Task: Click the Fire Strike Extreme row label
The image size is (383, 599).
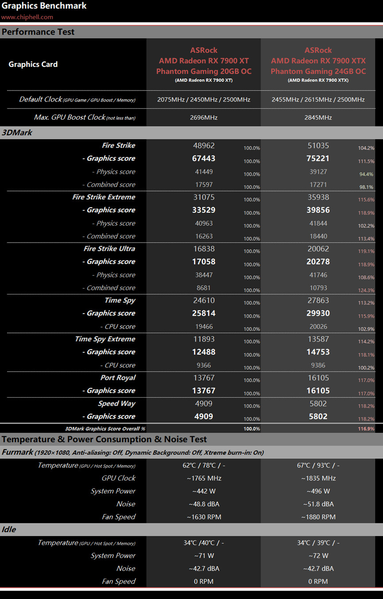Action: (x=104, y=197)
